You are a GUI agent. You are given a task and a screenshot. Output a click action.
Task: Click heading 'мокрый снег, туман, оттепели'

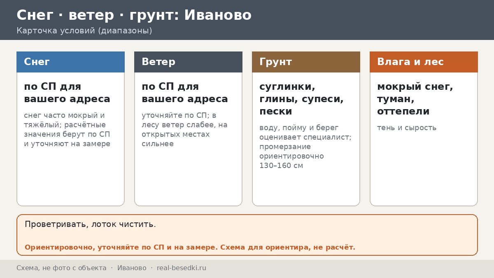point(415,99)
